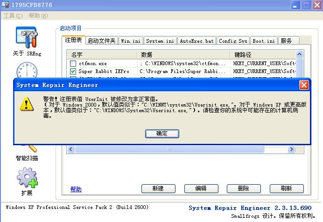Open the 工具 menu
Viewport: 323px width, 222px height.
click(13, 16)
